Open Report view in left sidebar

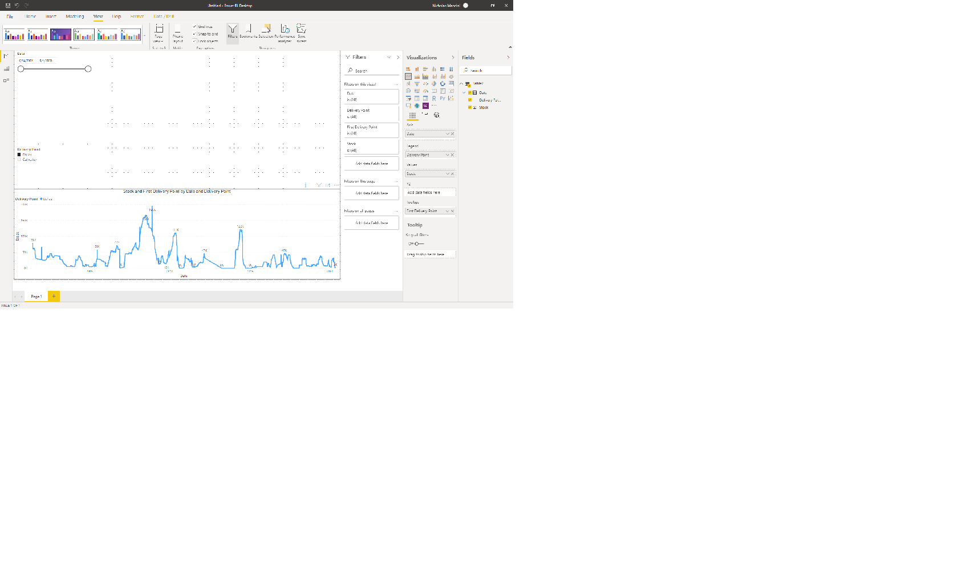click(6, 56)
